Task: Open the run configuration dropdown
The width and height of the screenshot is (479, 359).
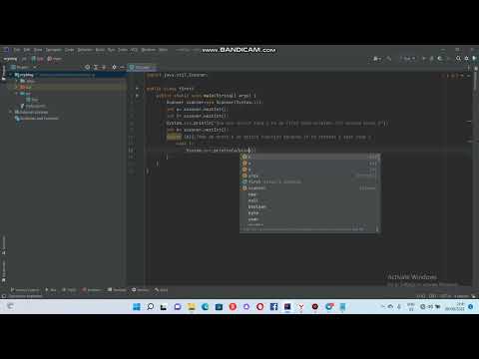Action: (408, 59)
